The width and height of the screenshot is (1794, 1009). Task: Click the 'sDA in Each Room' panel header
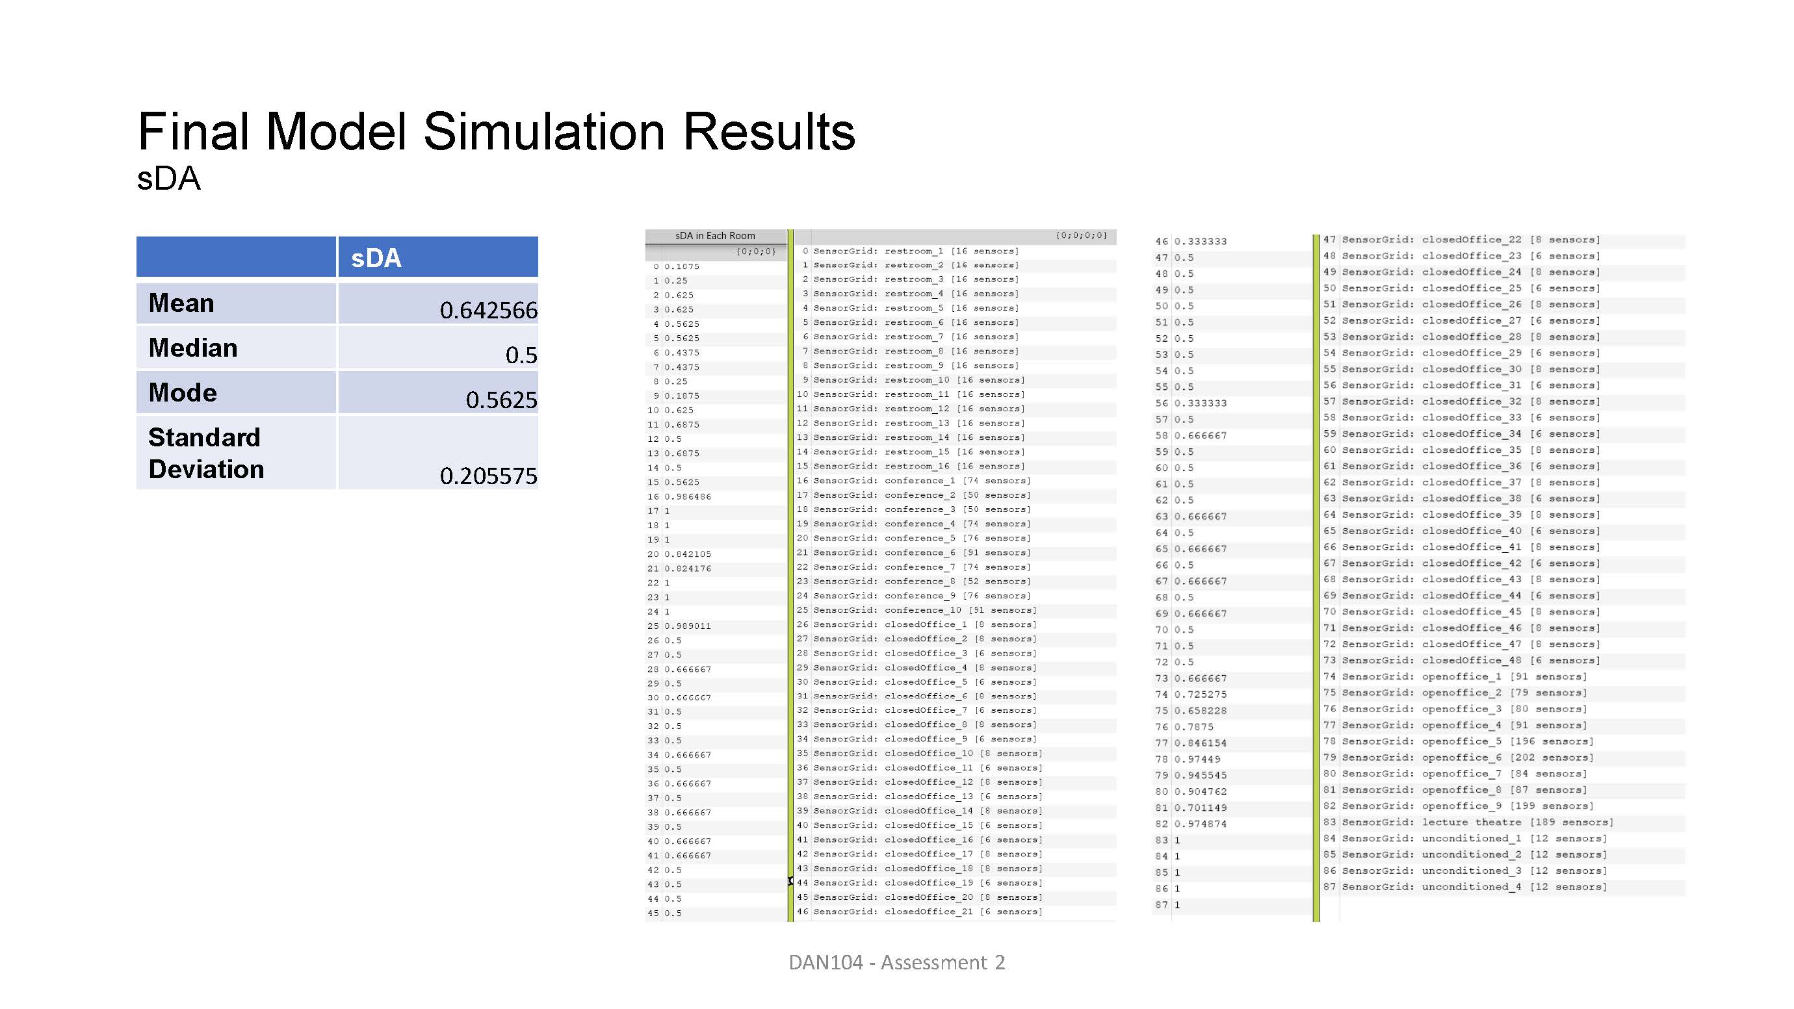point(714,235)
